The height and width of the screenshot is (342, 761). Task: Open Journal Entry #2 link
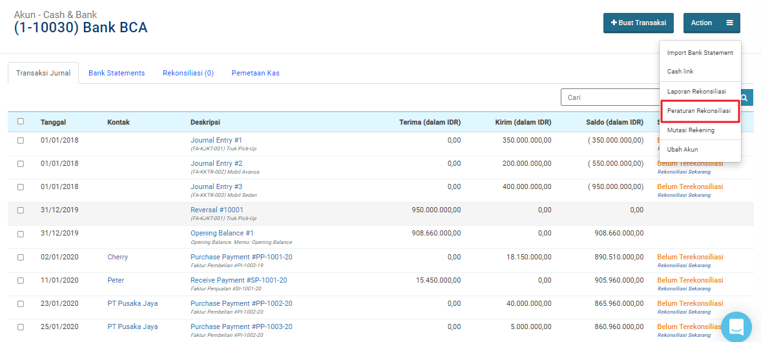click(x=216, y=163)
